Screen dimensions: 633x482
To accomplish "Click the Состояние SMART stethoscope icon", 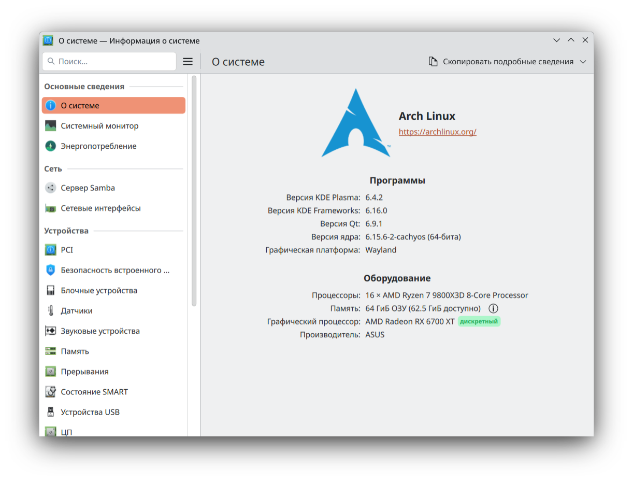I will pyautogui.click(x=50, y=392).
